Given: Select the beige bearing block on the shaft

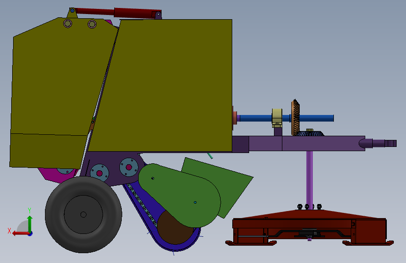Looking at the screenshot, I should (x=277, y=118).
